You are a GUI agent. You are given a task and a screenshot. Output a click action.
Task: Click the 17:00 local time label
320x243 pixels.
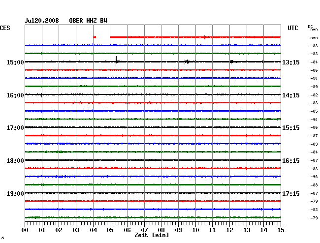[x=15, y=128]
